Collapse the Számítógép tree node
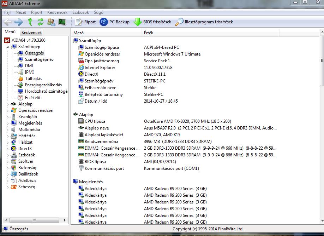324x236 pixels. [7, 47]
